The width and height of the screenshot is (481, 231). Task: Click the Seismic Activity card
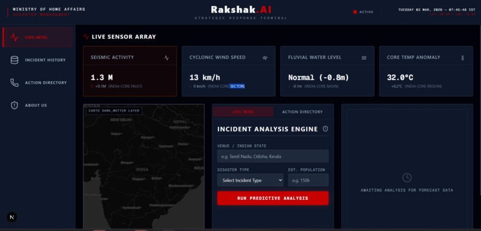click(x=130, y=71)
